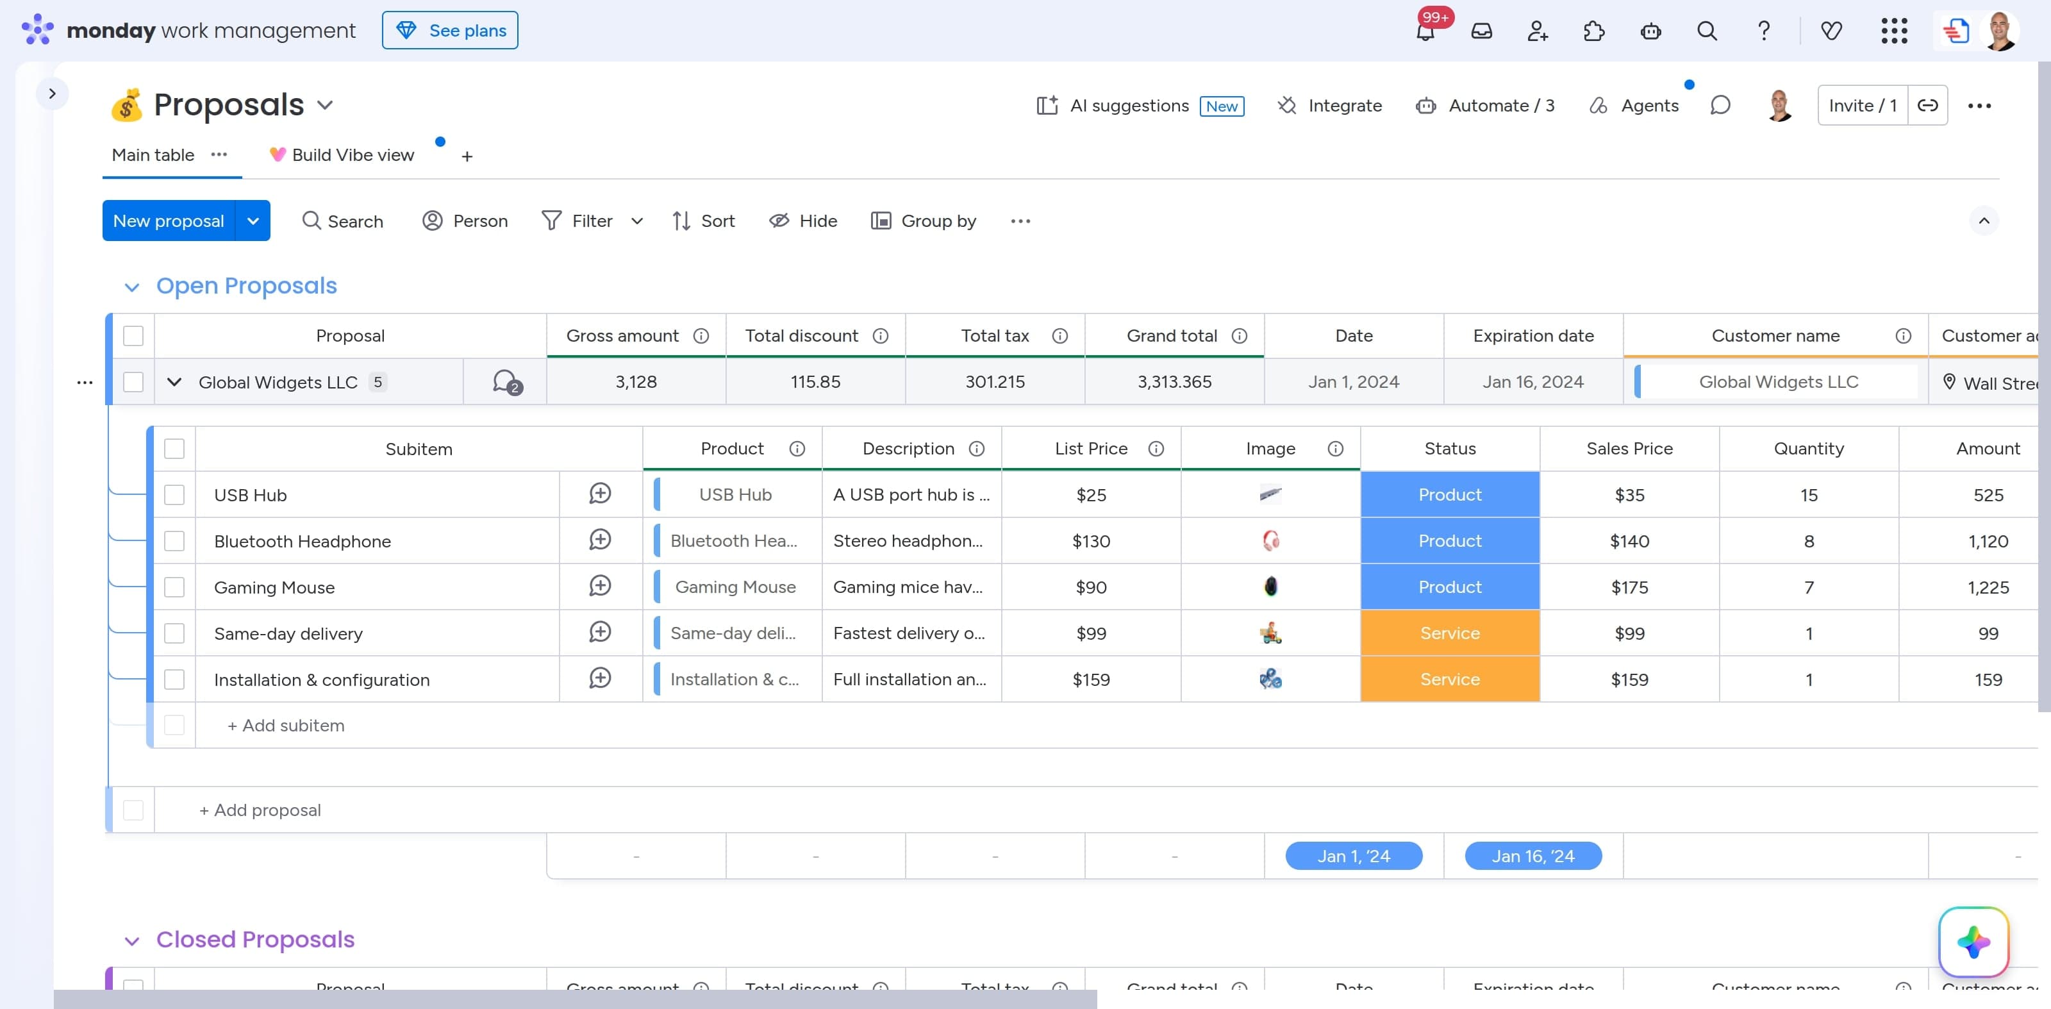Open Automate / 3 automations
This screenshot has width=2051, height=1009.
1485,105
